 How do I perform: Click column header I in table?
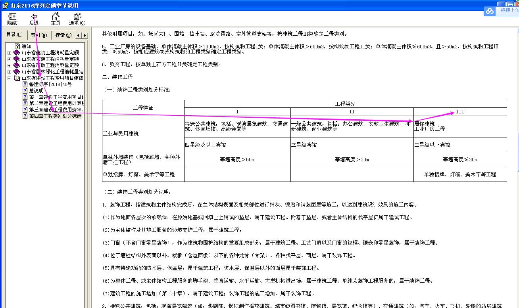[237, 112]
